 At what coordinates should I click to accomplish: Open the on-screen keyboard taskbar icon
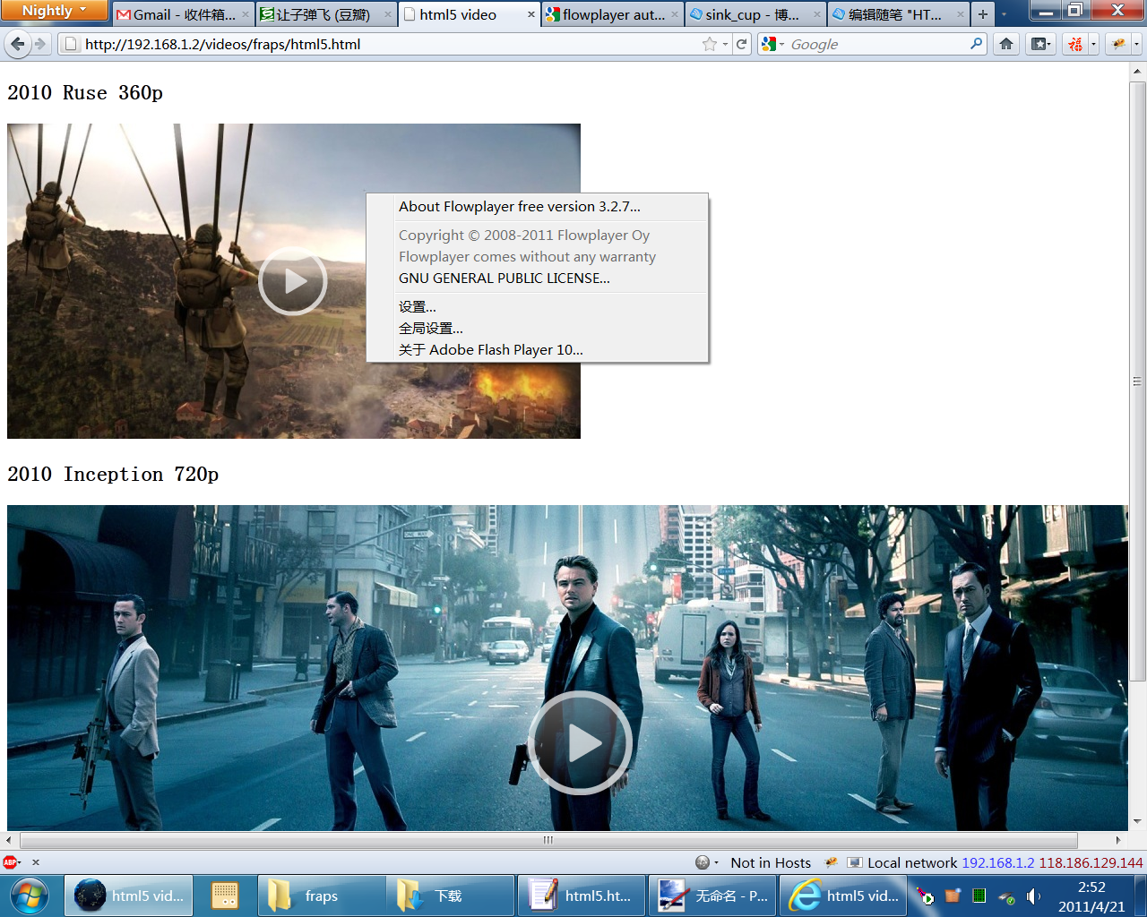pos(224,896)
